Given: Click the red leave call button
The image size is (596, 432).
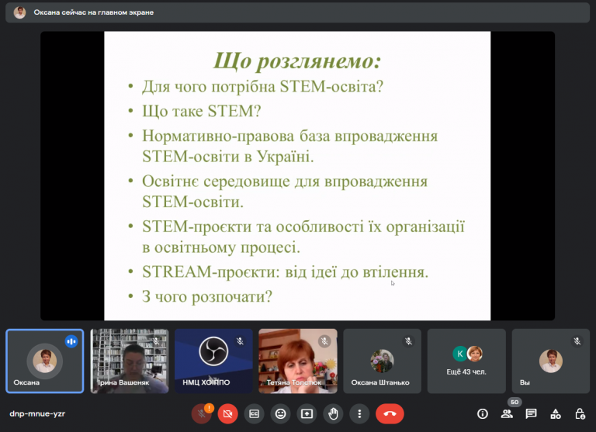Looking at the screenshot, I should tap(390, 413).
